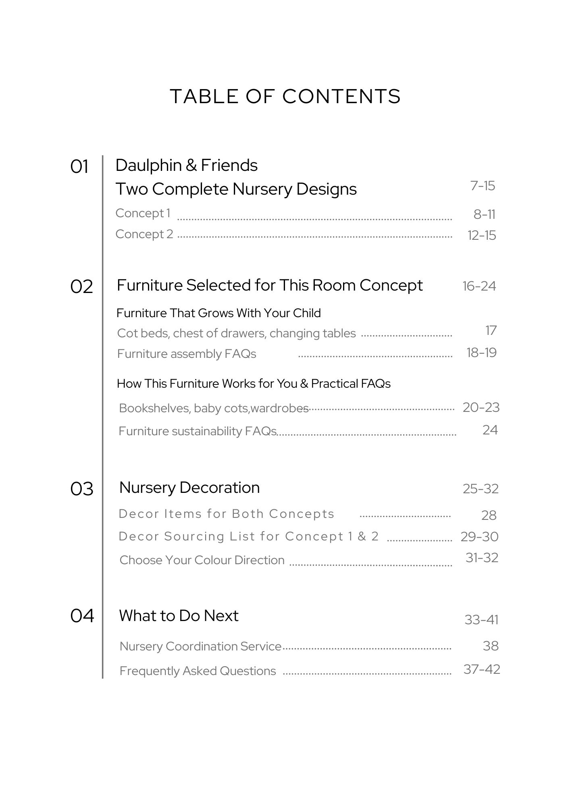Open Furniture assembly FAQs entry

187,354
